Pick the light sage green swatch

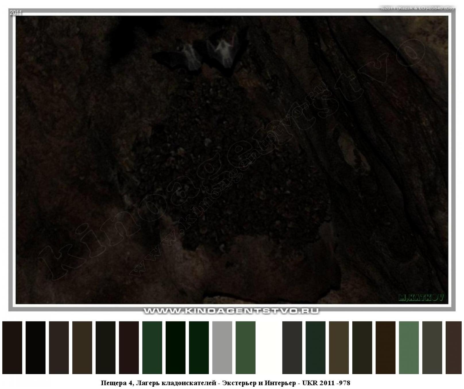(x=409, y=348)
